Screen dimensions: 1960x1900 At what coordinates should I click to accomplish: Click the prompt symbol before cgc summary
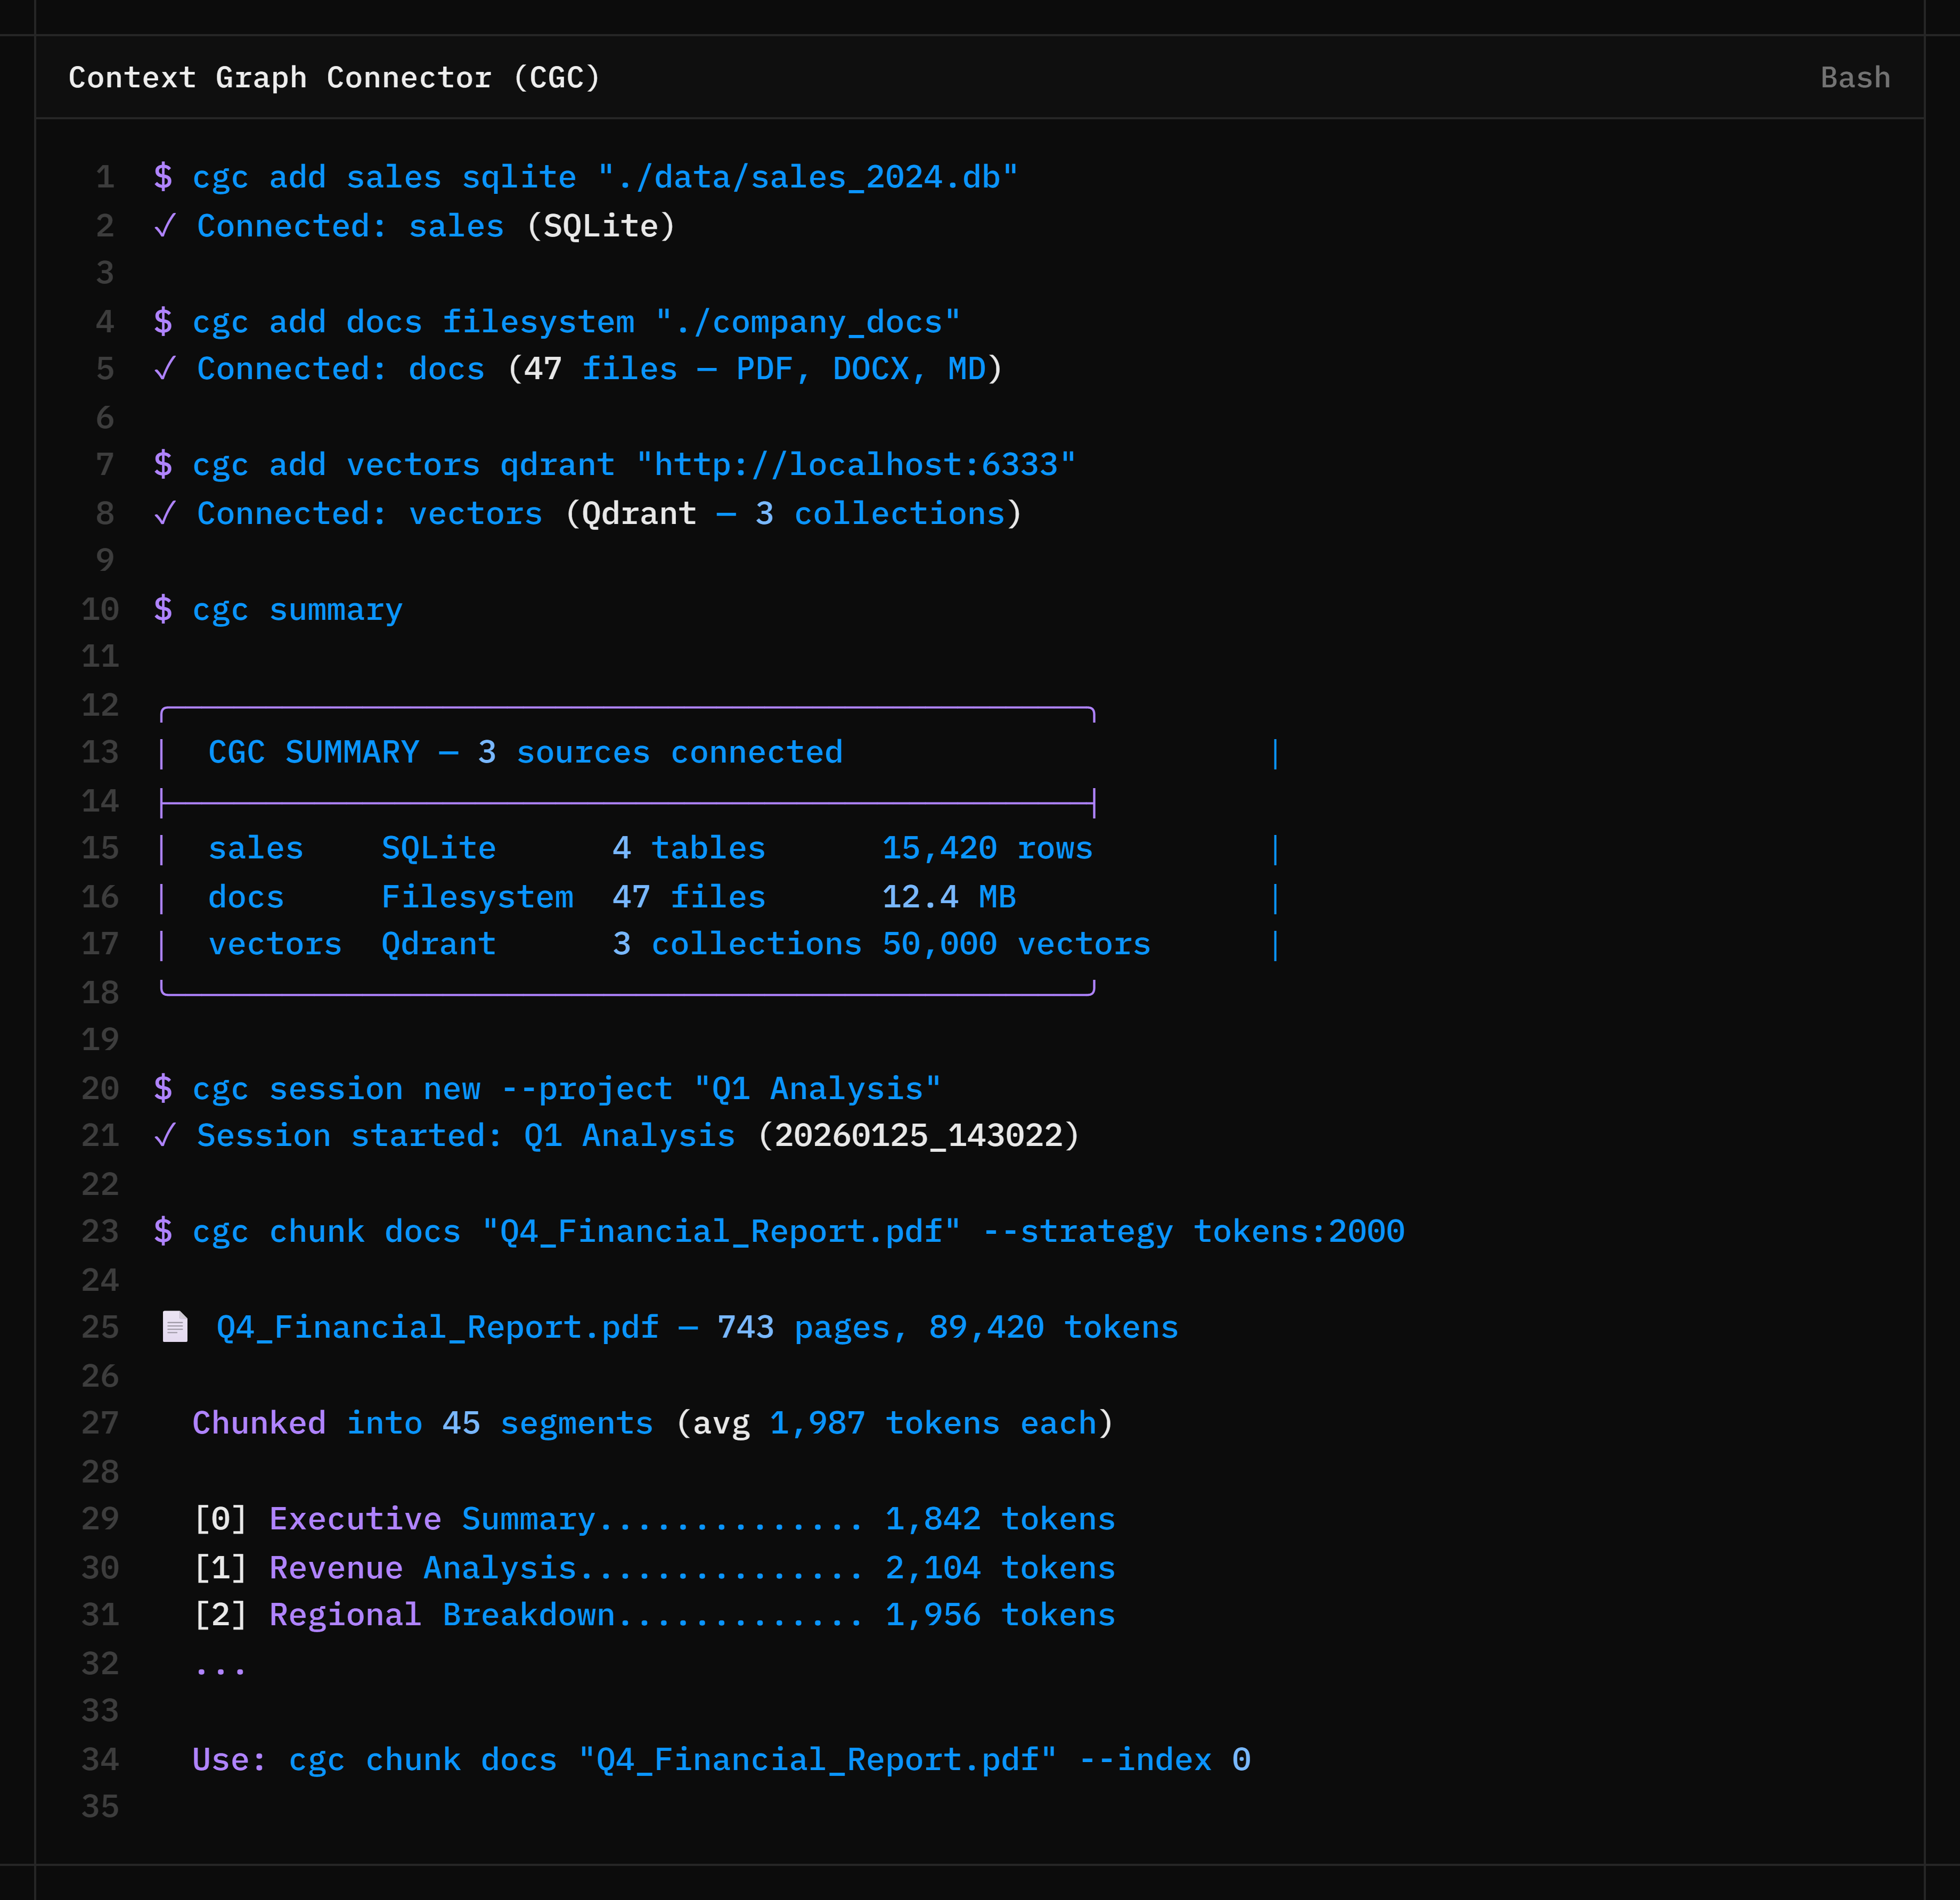tap(162, 609)
